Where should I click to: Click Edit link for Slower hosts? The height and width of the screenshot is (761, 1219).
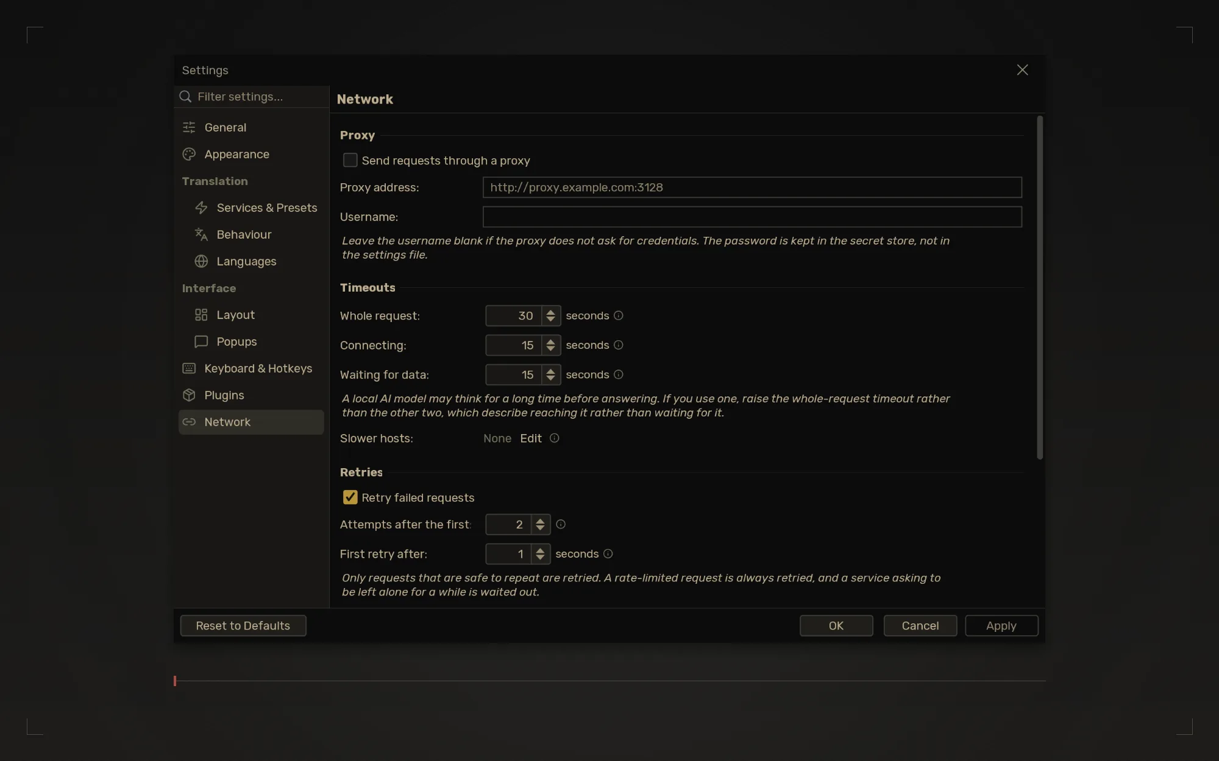tap(531, 438)
